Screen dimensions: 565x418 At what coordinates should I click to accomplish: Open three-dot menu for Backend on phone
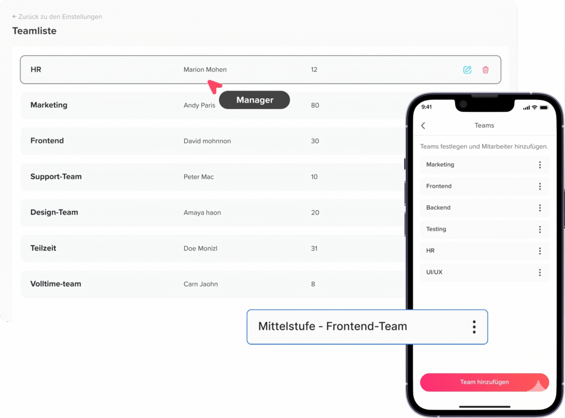point(540,208)
